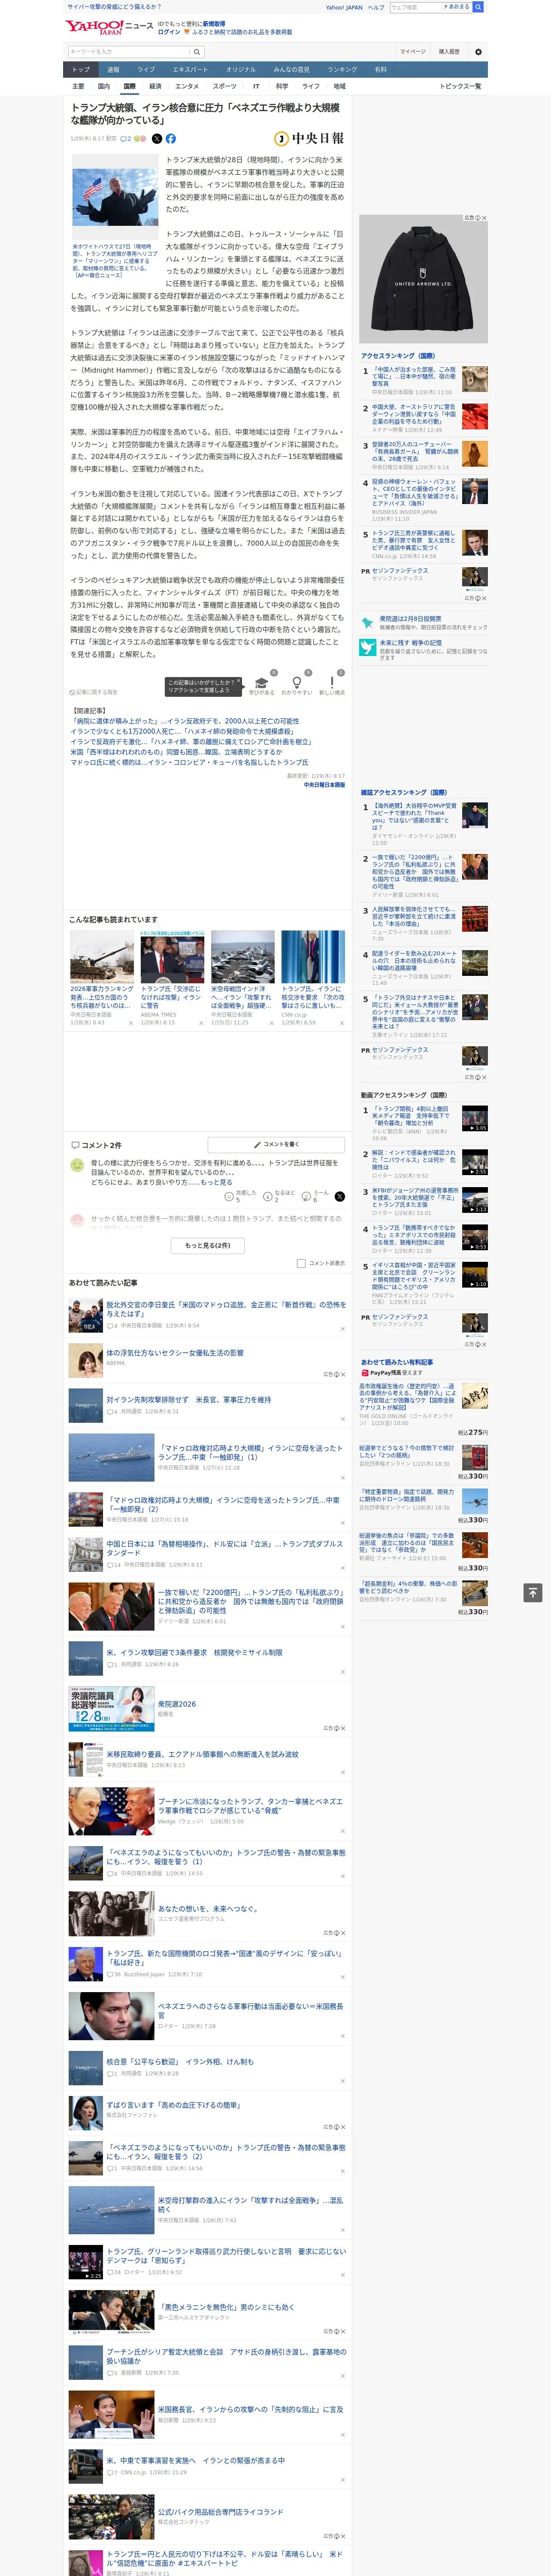Click the うーん reaction on first comment
Viewport: 551px width, 2576px height.
point(315,1196)
